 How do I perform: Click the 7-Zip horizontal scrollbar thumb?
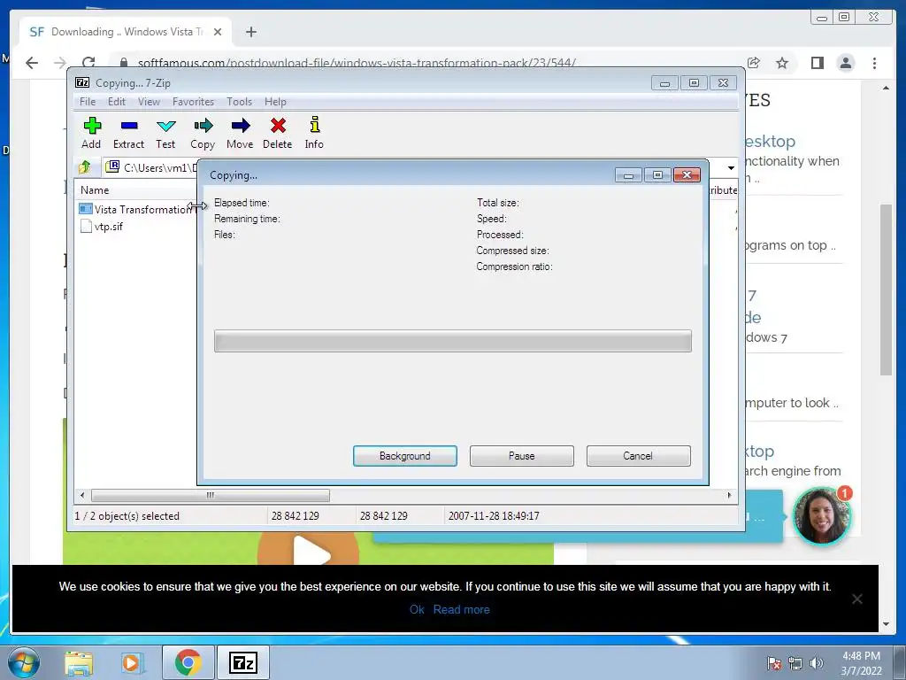pyautogui.click(x=211, y=496)
